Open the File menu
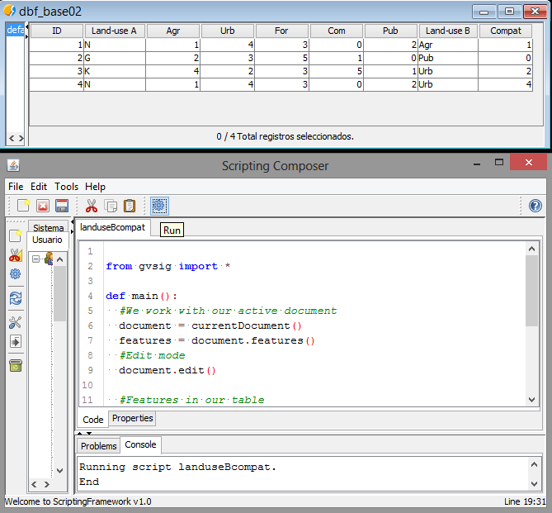The height and width of the screenshot is (513, 552). click(16, 187)
